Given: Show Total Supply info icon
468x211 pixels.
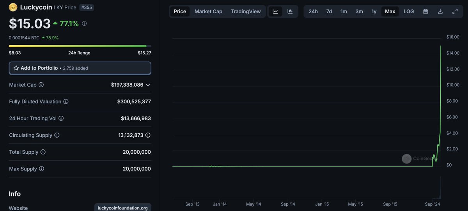Looking at the screenshot, I should pyautogui.click(x=43, y=152).
